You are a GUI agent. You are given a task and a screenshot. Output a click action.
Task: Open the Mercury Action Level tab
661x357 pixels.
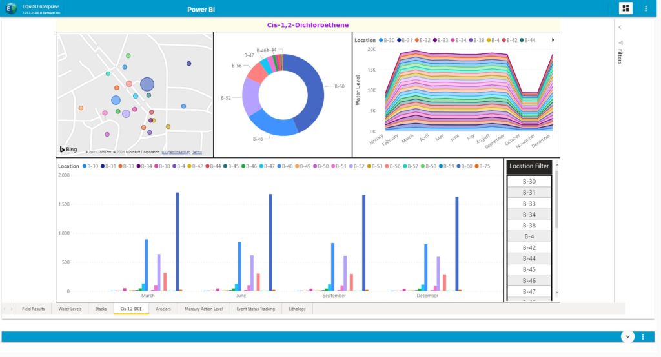point(203,309)
